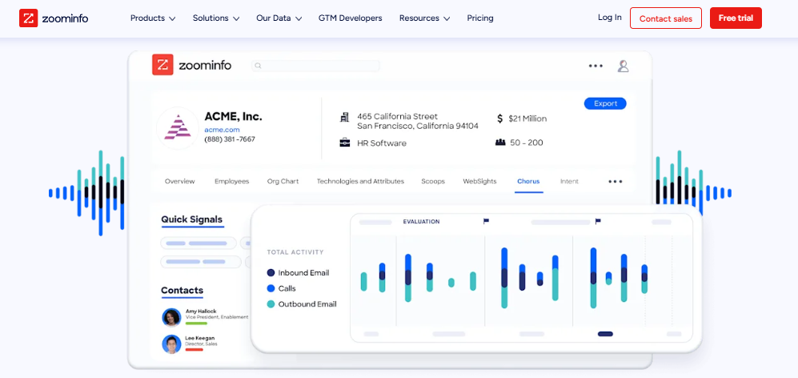
Task: Click the EVALUATION stage label
Action: point(421,222)
